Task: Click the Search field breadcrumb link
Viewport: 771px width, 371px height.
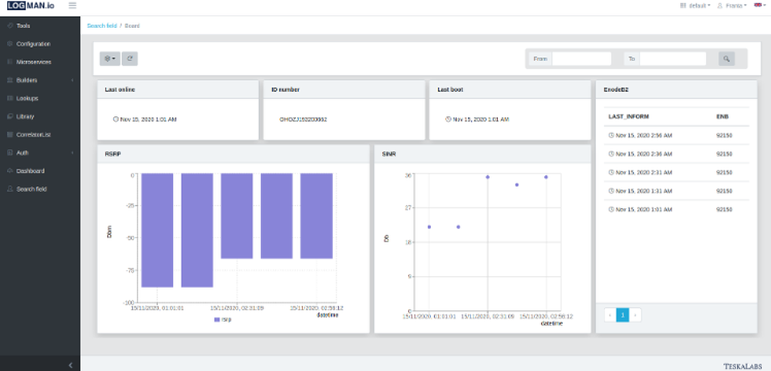Action: click(x=102, y=25)
